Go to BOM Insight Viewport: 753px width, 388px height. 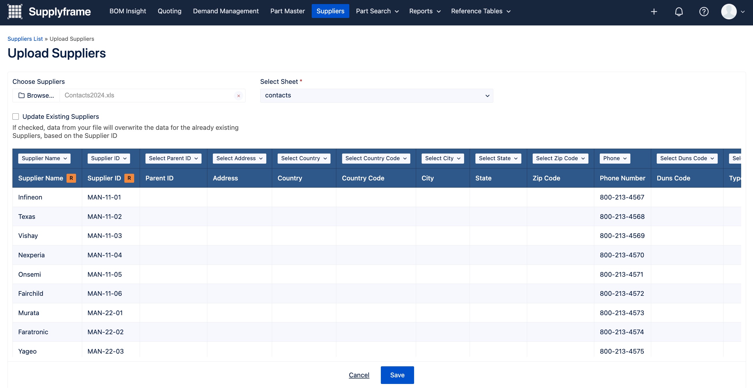pyautogui.click(x=128, y=11)
